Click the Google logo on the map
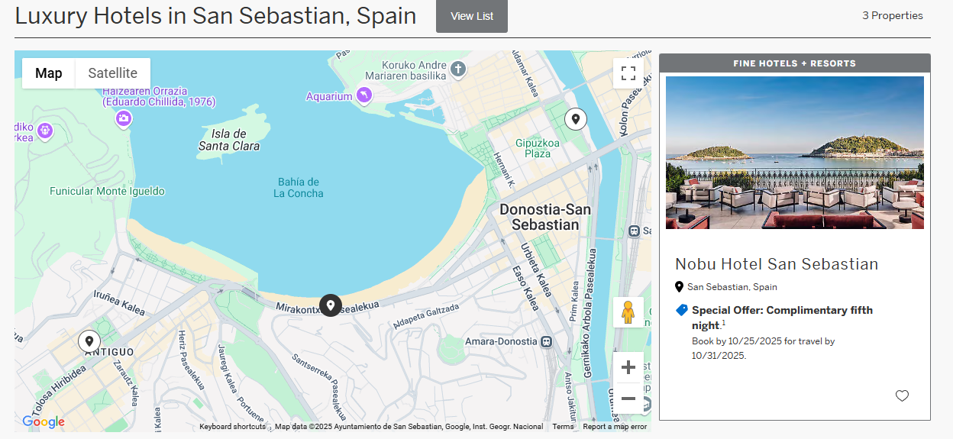The height and width of the screenshot is (439, 953). pyautogui.click(x=43, y=421)
